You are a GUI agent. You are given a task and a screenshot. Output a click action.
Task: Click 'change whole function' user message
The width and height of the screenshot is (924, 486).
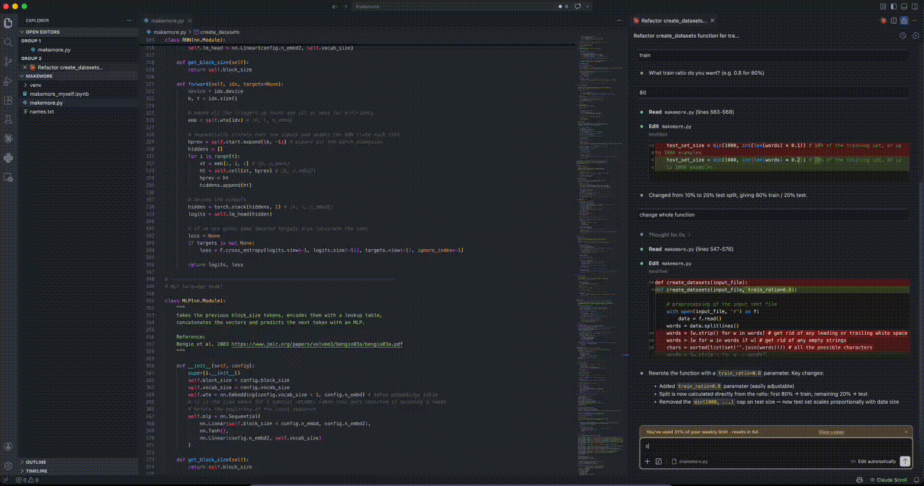click(x=773, y=215)
